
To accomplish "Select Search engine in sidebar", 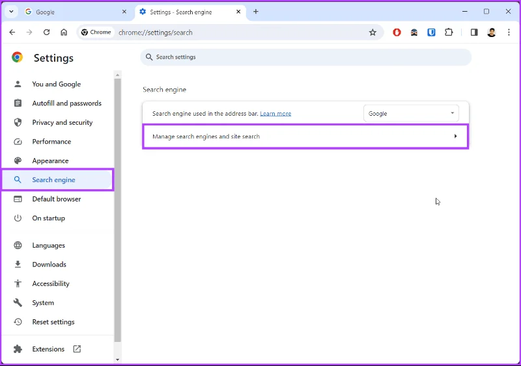I will click(x=57, y=180).
